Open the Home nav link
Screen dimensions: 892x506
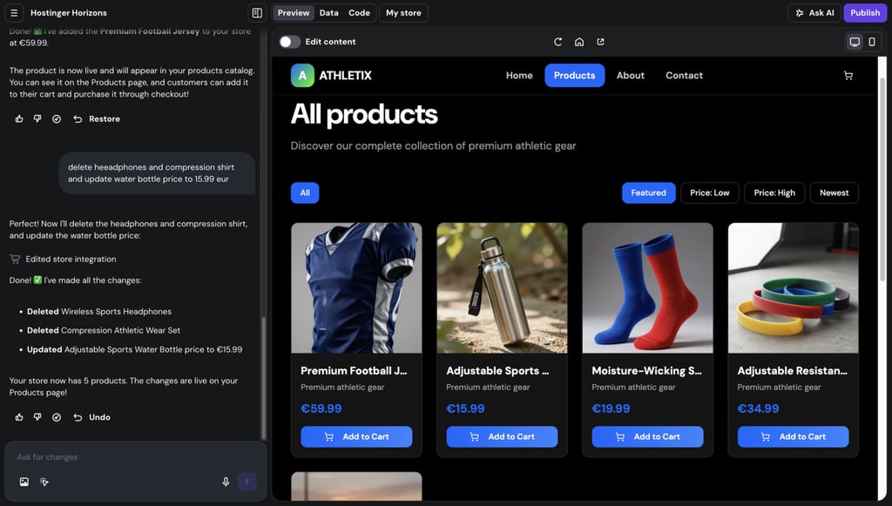pyautogui.click(x=519, y=75)
